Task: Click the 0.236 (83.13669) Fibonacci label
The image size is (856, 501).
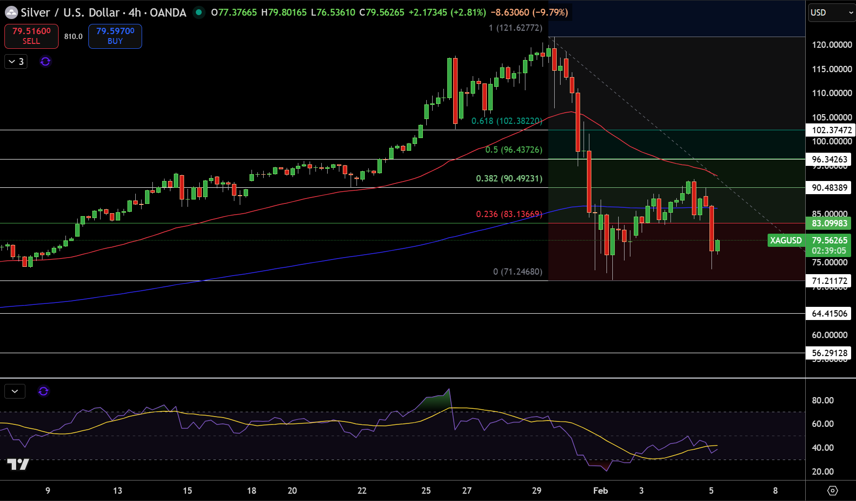Action: pyautogui.click(x=509, y=214)
